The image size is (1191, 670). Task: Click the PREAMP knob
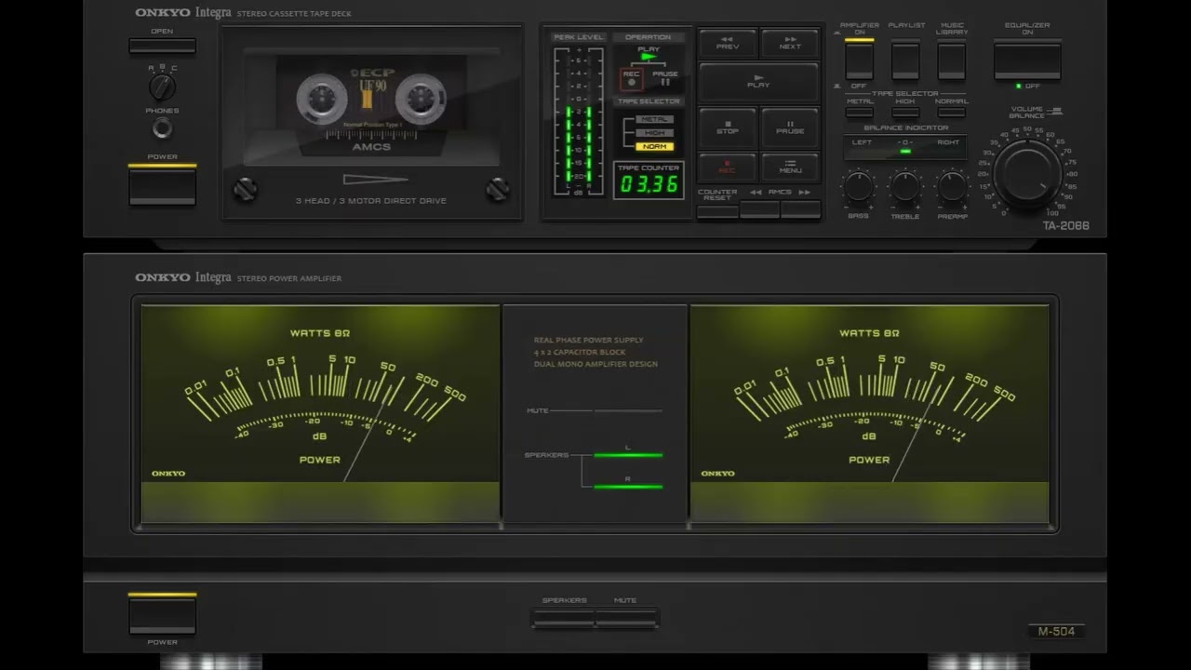(x=952, y=186)
